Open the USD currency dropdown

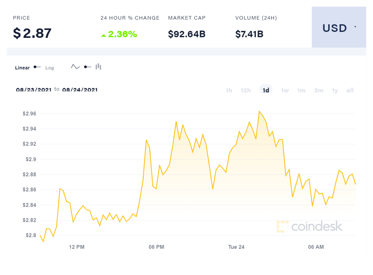pyautogui.click(x=339, y=28)
